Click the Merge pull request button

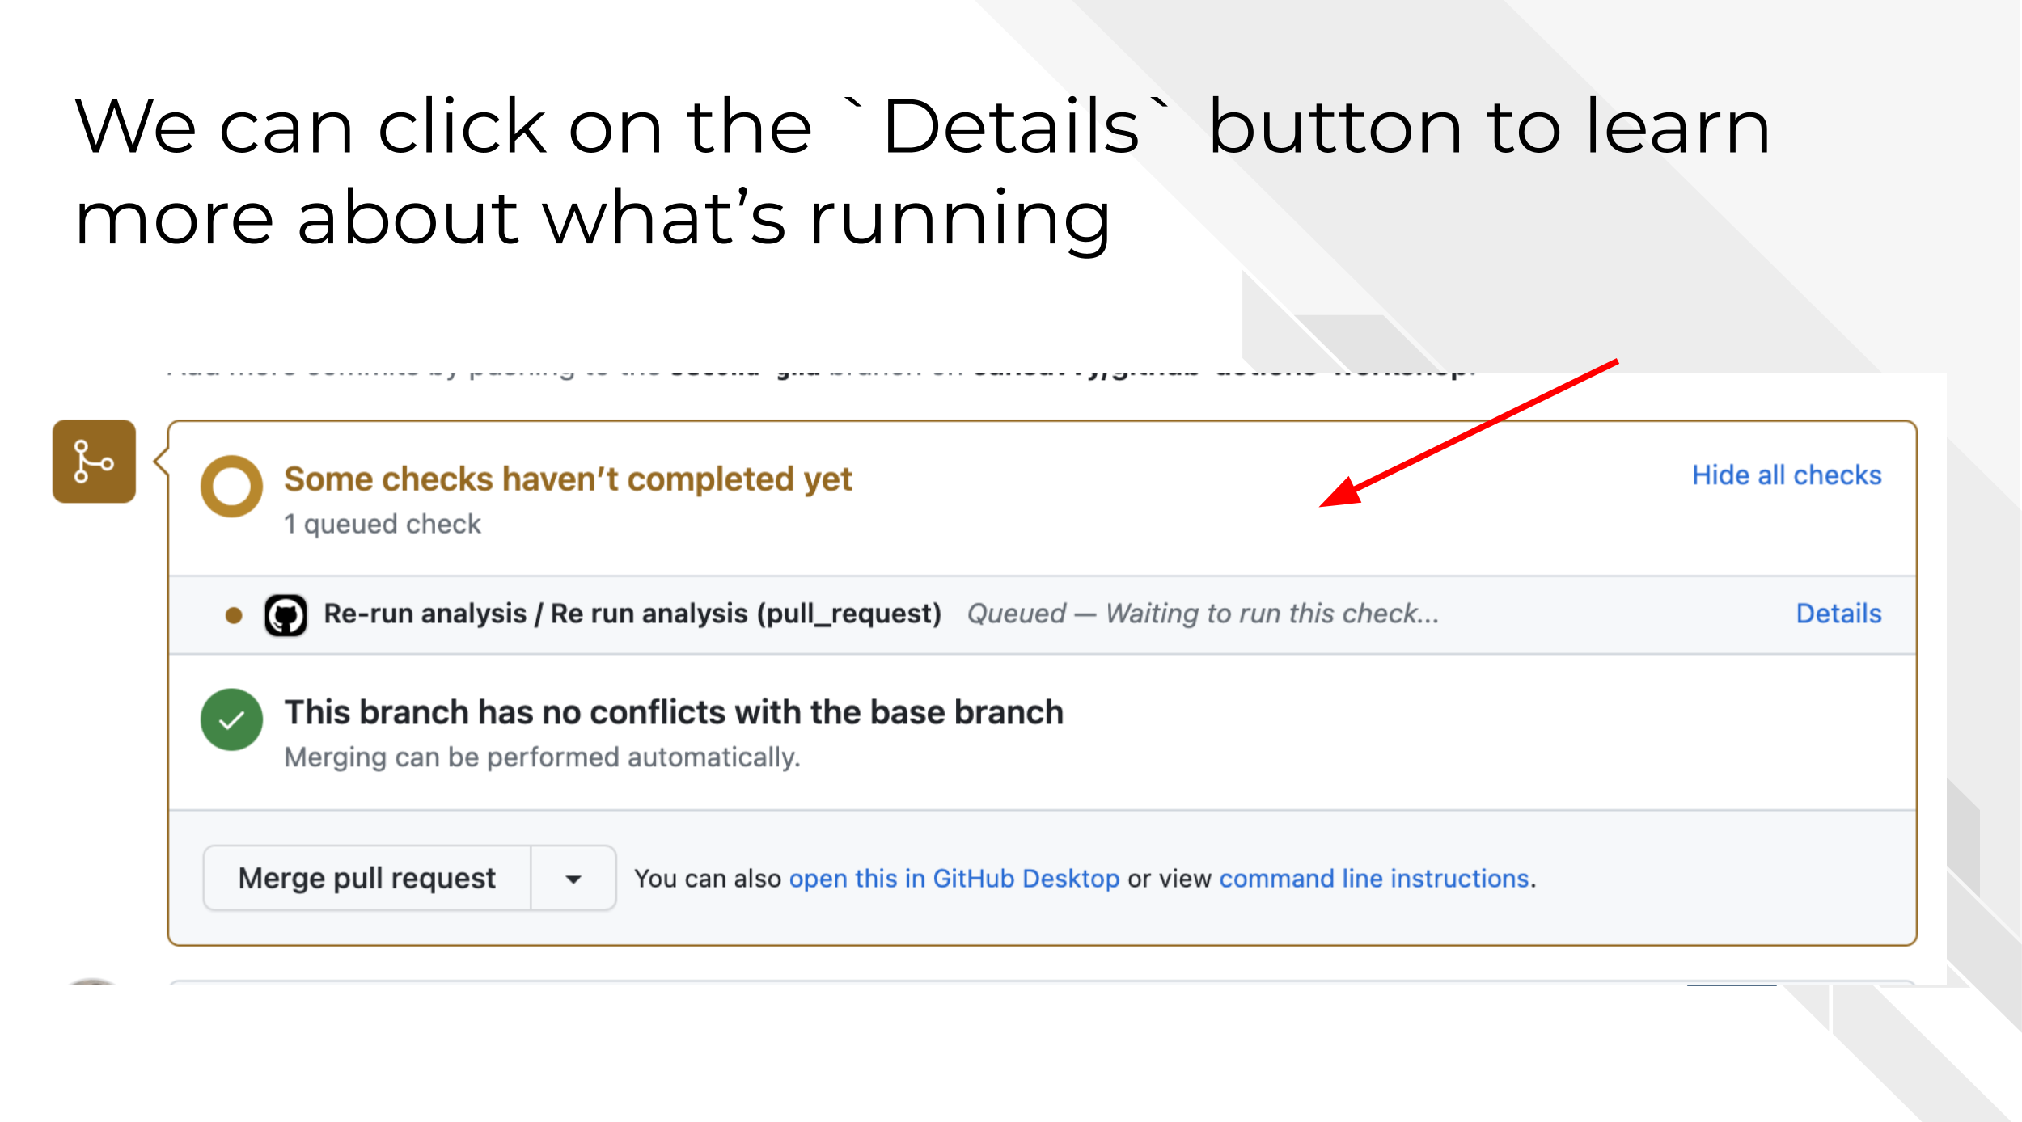point(367,878)
